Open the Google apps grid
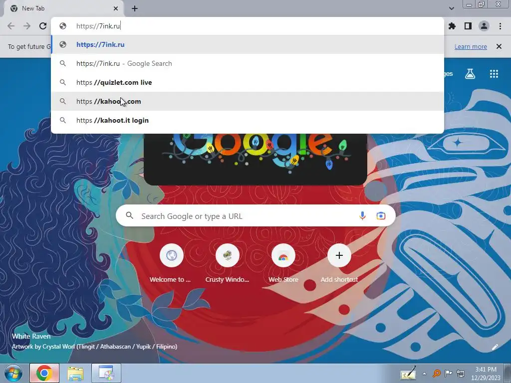The image size is (511, 383). [x=494, y=74]
